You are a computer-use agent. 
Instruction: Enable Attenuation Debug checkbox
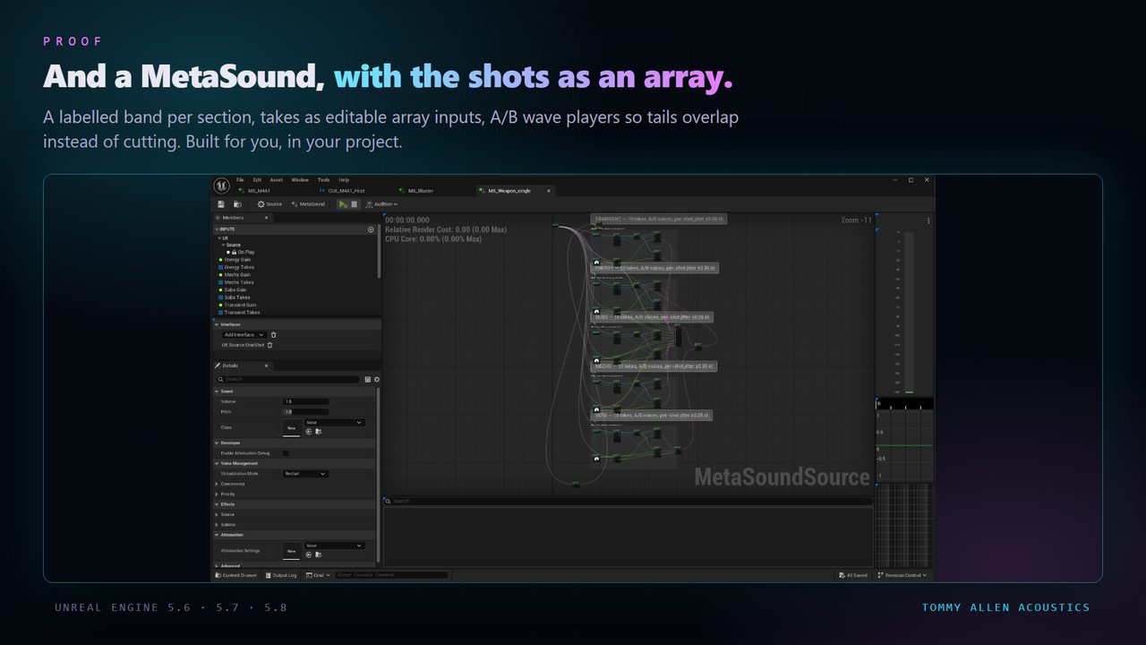click(286, 453)
